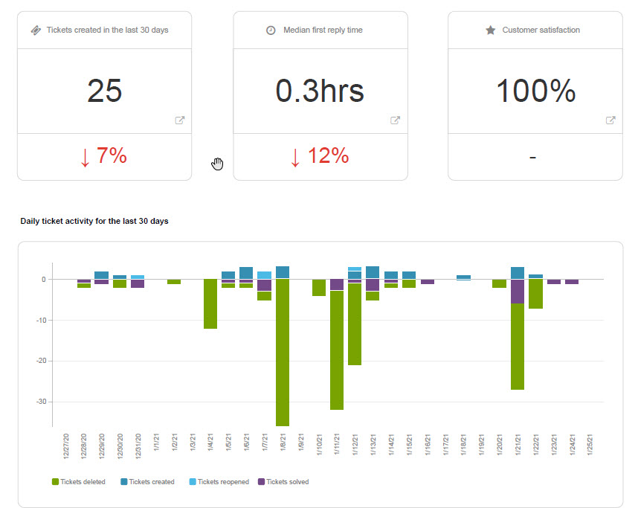This screenshot has width=638, height=508.
Task: Click the purple solved segment on 1/21/21
Action: click(x=518, y=292)
